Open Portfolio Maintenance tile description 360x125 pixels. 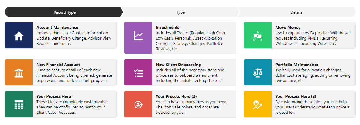[313, 75]
